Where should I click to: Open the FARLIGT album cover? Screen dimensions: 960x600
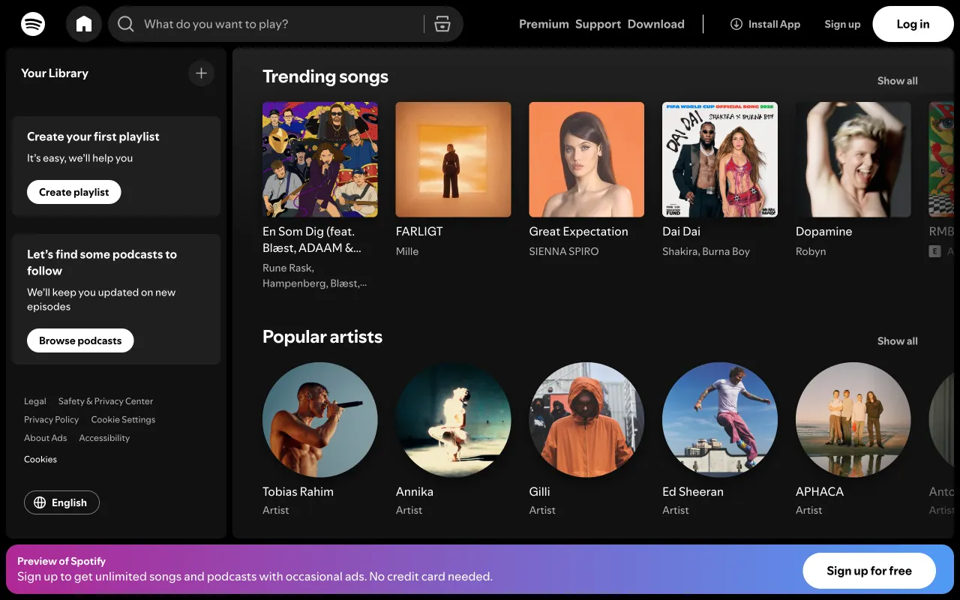(454, 160)
